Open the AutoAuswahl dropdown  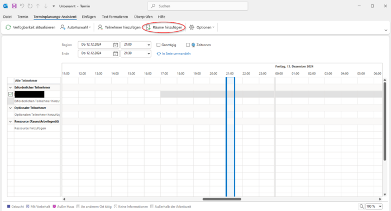(x=75, y=27)
